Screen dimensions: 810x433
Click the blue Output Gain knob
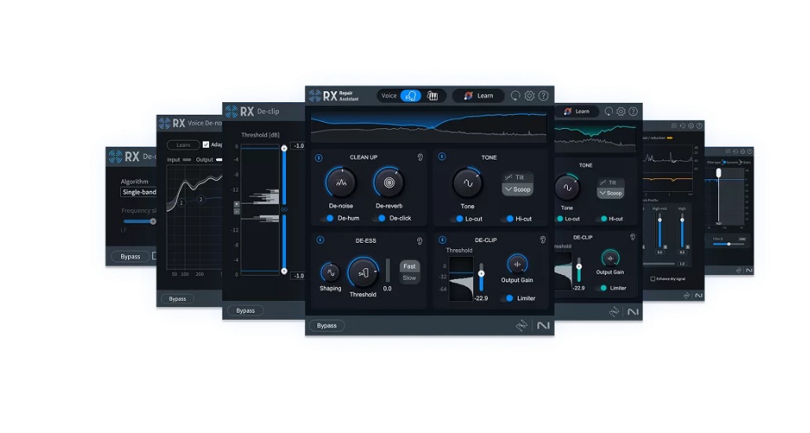(x=517, y=265)
